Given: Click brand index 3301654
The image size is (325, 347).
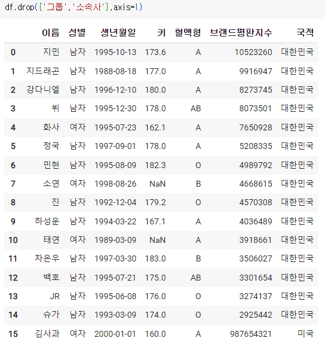Looking at the screenshot, I should point(256,278).
